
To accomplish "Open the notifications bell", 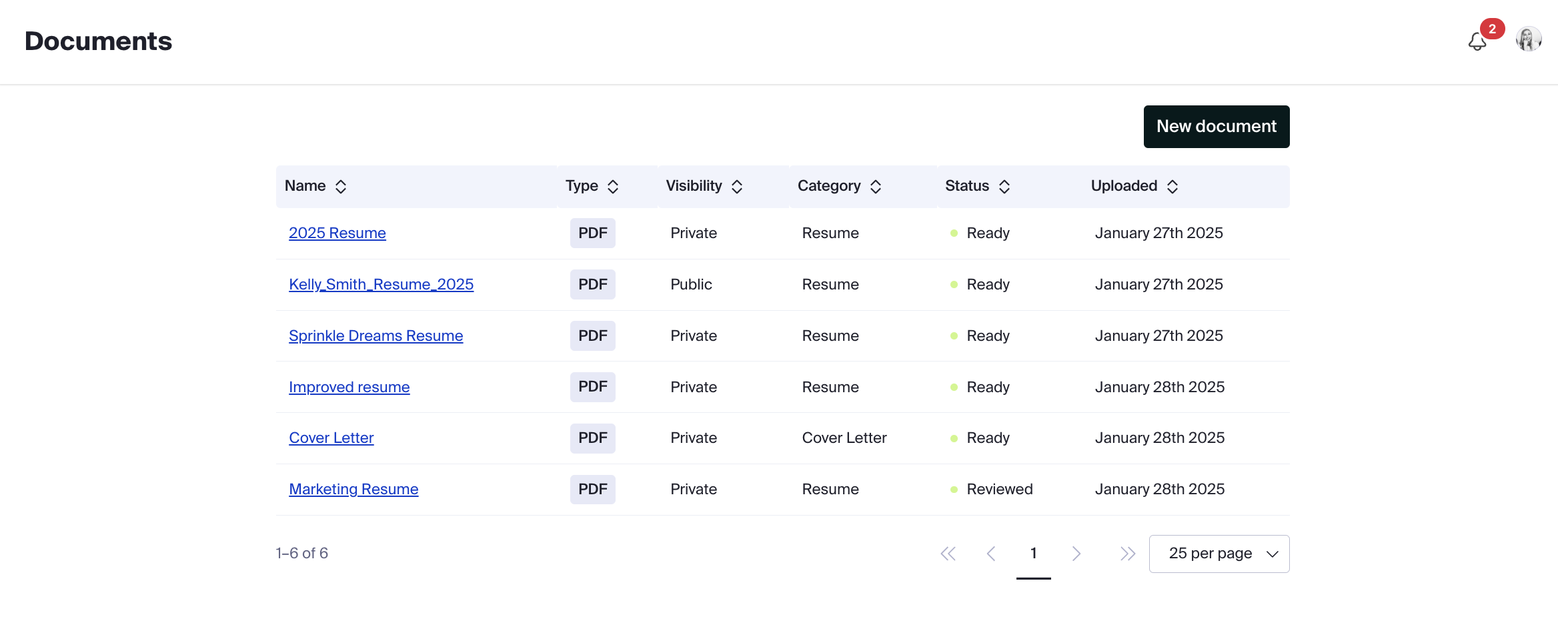I will coord(1477,41).
